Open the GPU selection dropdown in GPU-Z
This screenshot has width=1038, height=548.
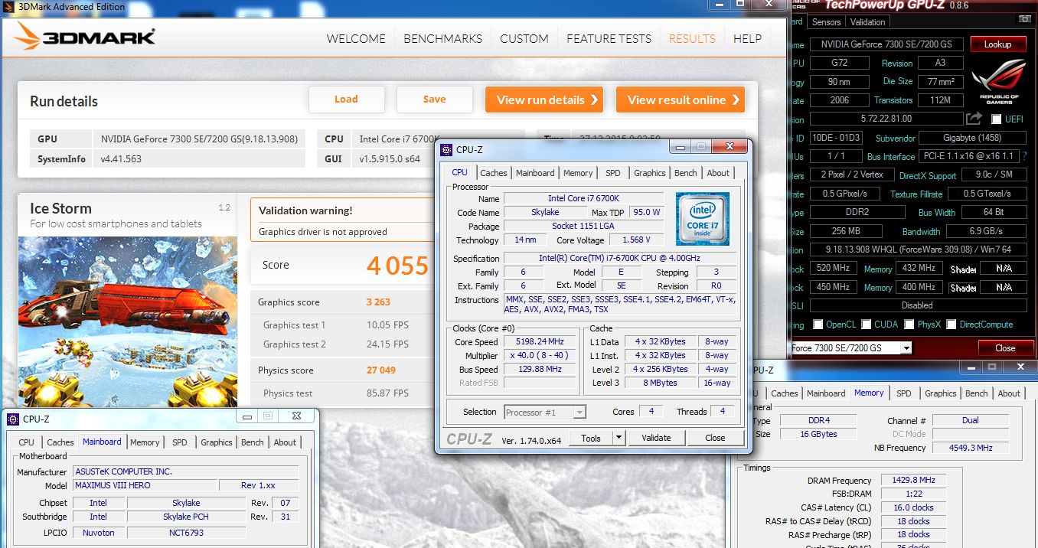[906, 348]
